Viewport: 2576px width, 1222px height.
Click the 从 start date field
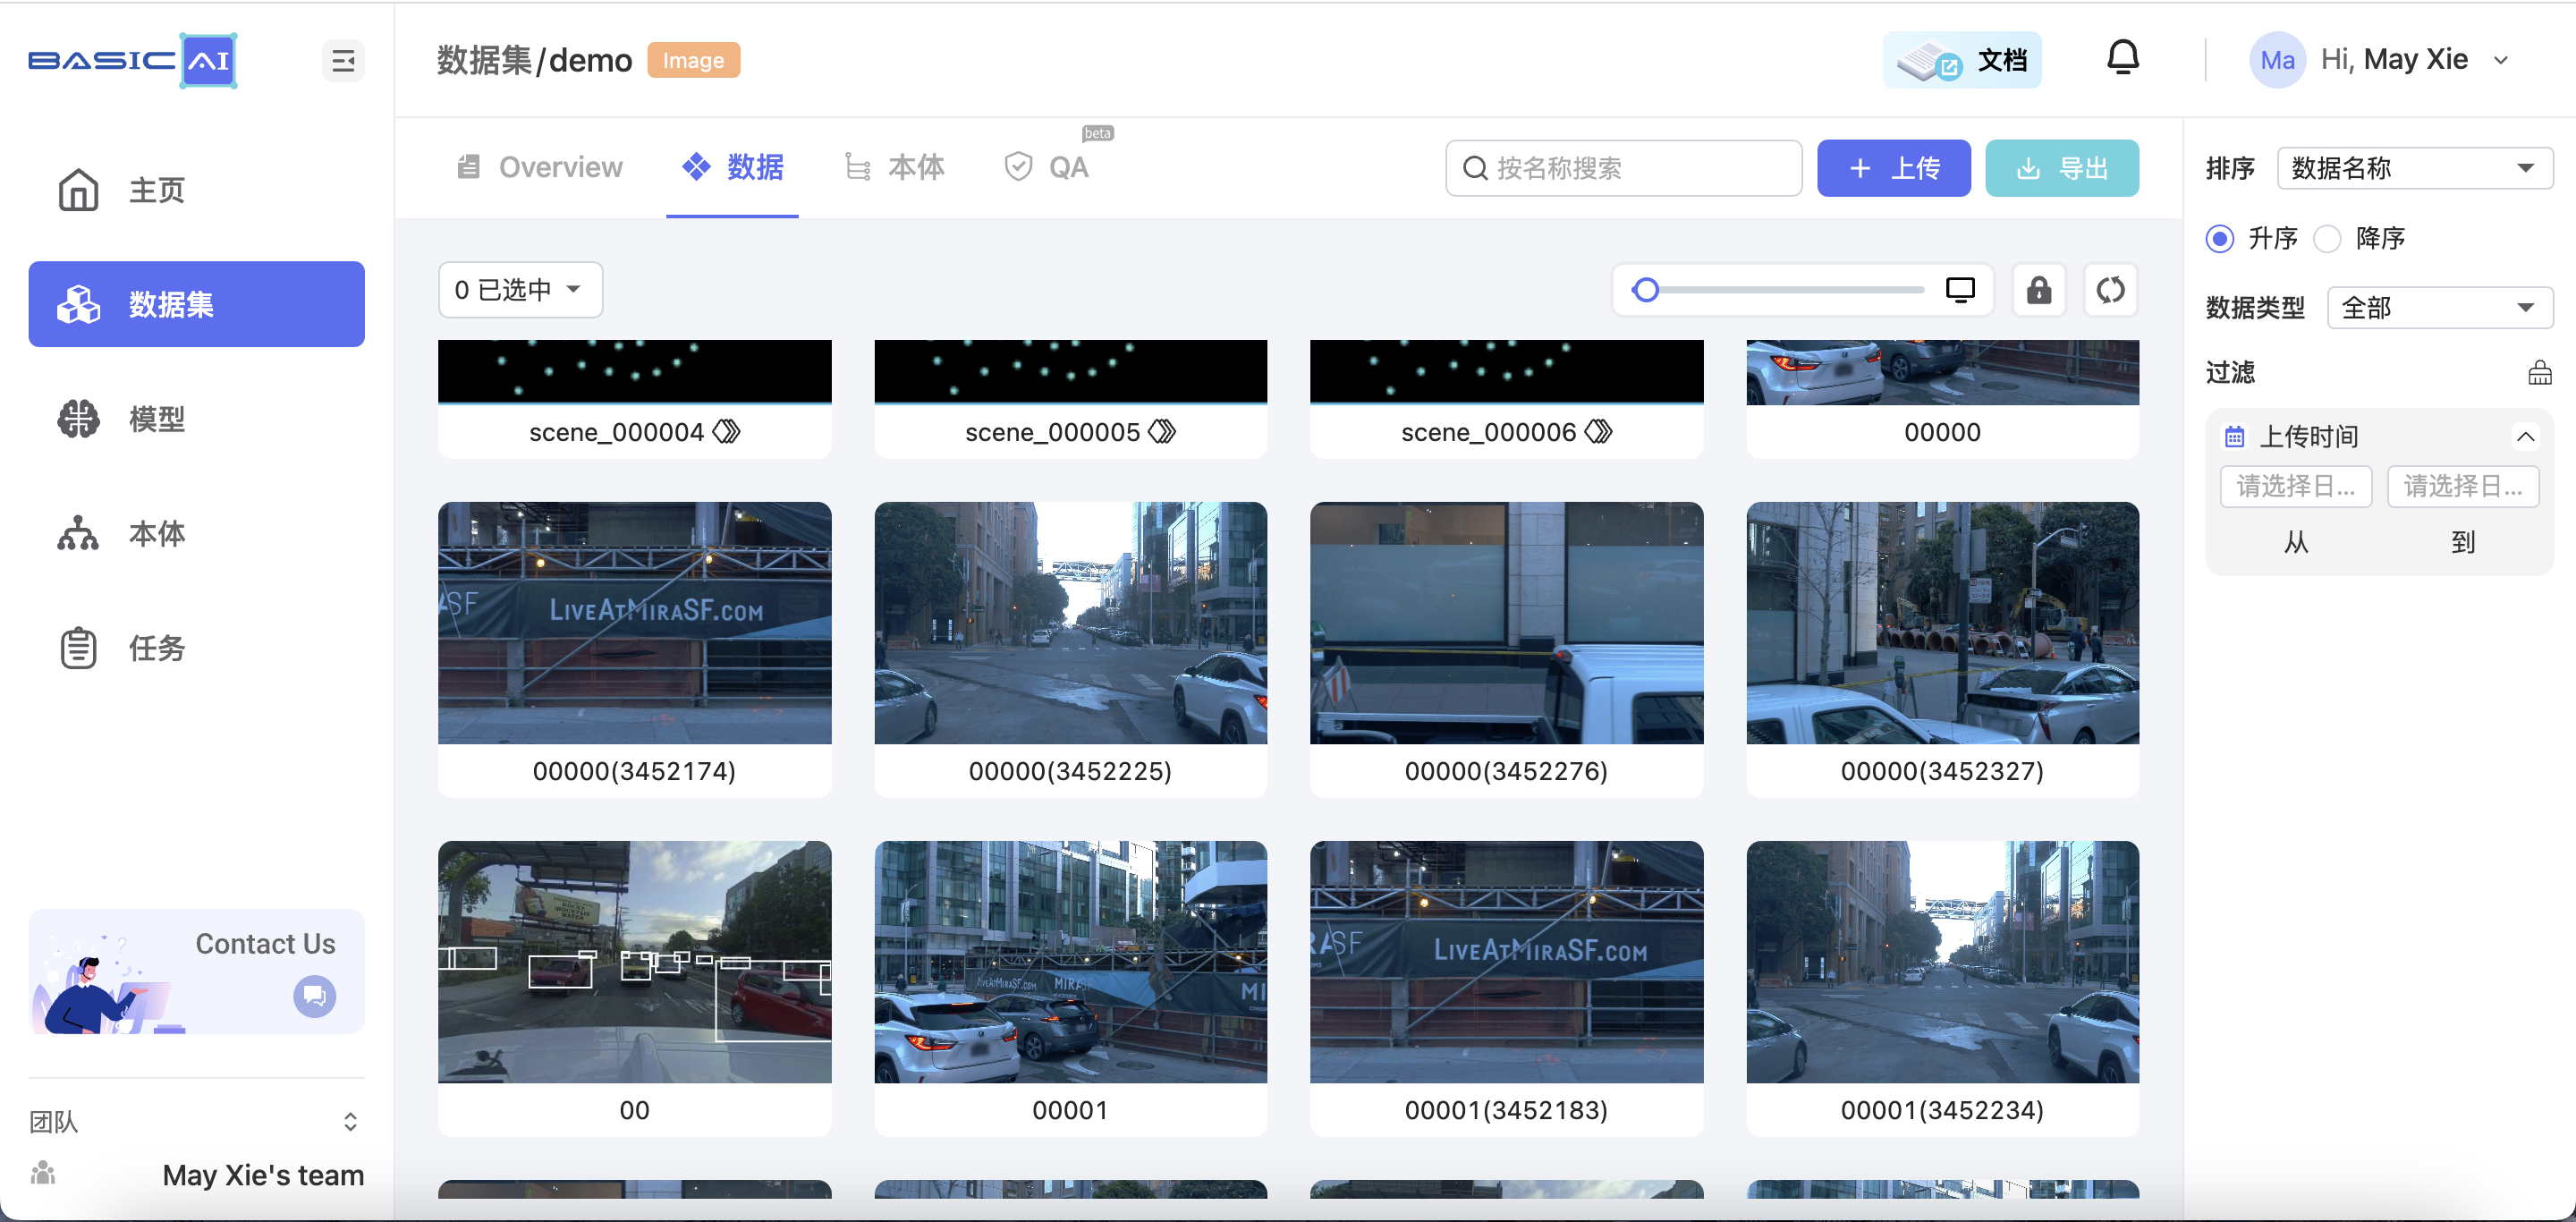tap(2295, 487)
